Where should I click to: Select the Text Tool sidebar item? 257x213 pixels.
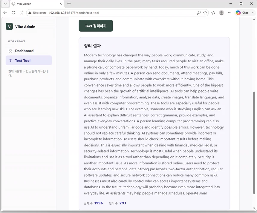click(29, 60)
